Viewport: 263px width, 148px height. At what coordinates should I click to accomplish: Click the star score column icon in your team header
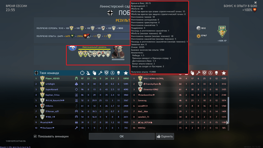[x=126, y=73]
